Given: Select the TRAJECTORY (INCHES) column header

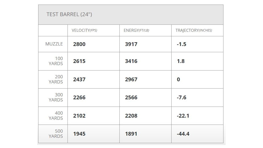Looking at the screenshot, I should pos(194,30).
